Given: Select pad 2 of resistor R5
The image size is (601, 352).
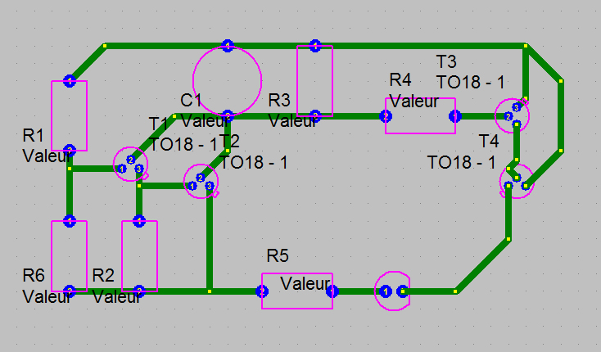Looking at the screenshot, I should [262, 292].
